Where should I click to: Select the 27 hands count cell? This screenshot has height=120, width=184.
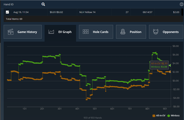(x=121, y=12)
